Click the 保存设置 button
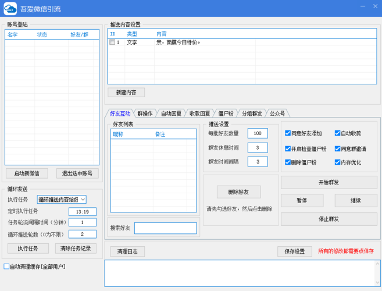This screenshot has width=382, height=291. click(x=295, y=251)
